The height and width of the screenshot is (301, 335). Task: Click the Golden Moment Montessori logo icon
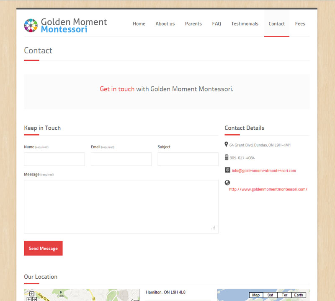click(31, 26)
